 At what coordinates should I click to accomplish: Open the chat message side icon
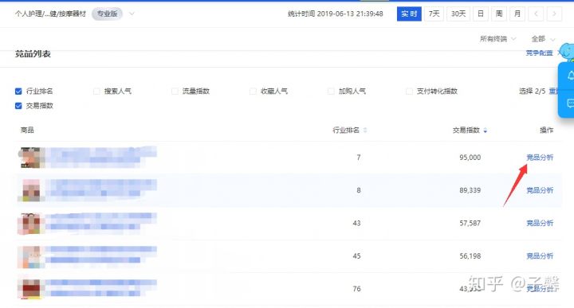[570, 103]
